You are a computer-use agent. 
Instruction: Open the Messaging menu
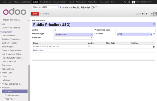point(7,2)
